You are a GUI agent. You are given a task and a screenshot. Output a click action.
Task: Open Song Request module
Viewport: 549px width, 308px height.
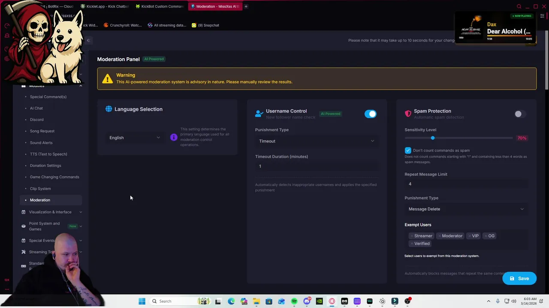coord(42,131)
